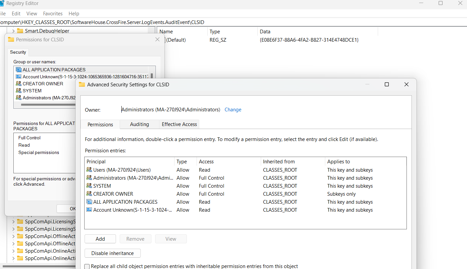
Task: Click the Add button
Action: tap(100, 239)
